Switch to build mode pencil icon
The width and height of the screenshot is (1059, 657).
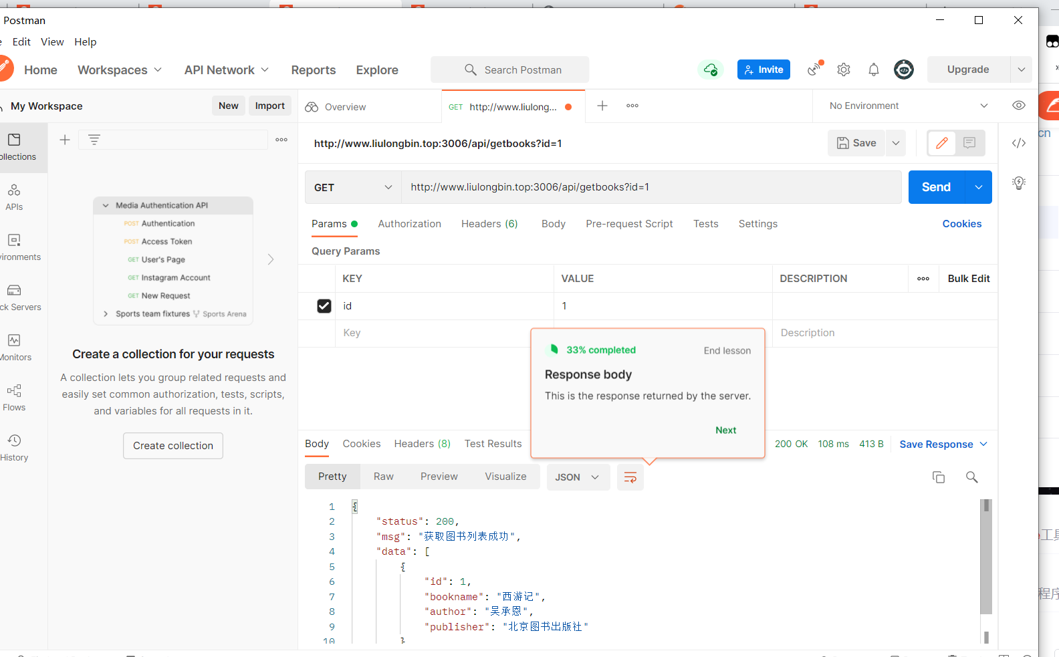click(x=942, y=143)
